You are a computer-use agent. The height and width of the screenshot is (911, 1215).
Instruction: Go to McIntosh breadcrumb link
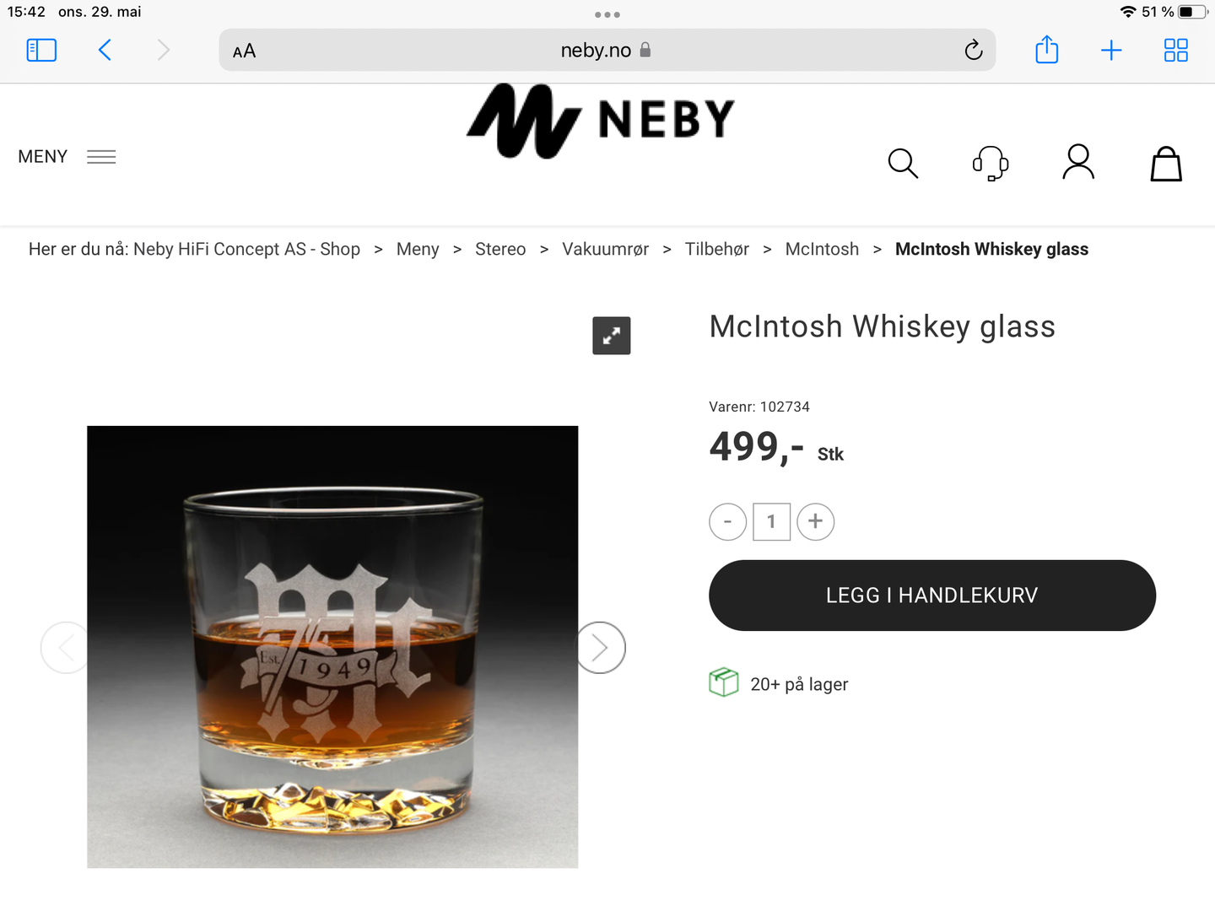tap(822, 250)
